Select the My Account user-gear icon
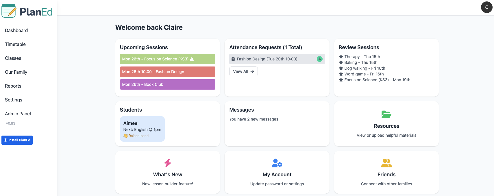The image size is (494, 196). (277, 163)
